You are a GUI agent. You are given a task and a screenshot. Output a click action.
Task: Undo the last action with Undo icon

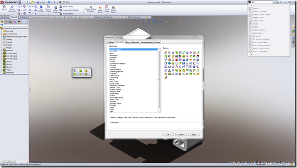(49, 2)
